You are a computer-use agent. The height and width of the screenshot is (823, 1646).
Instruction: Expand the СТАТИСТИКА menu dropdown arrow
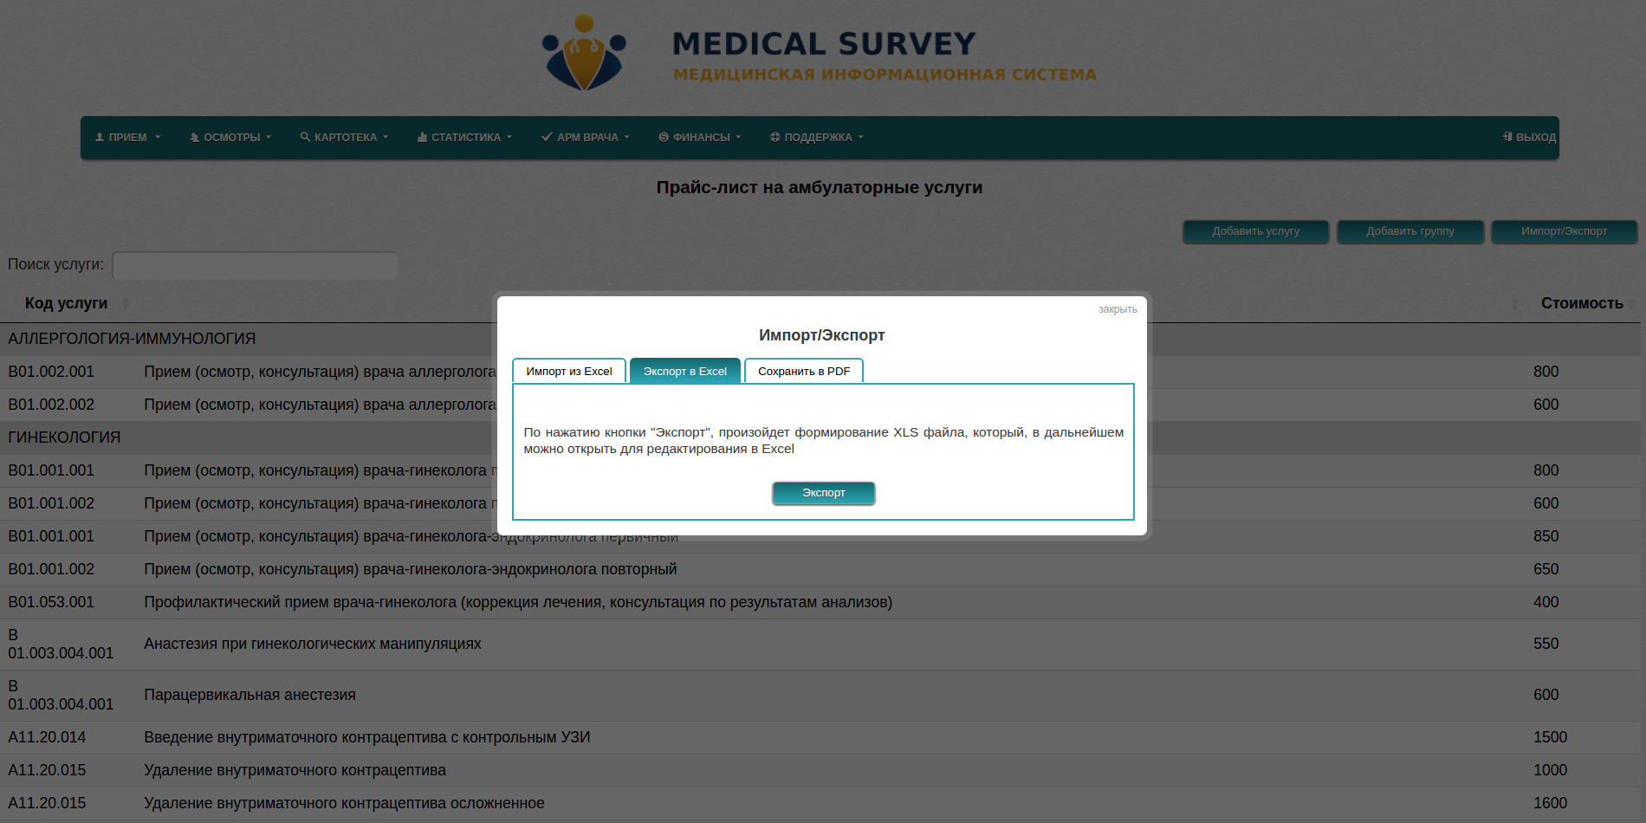(509, 137)
